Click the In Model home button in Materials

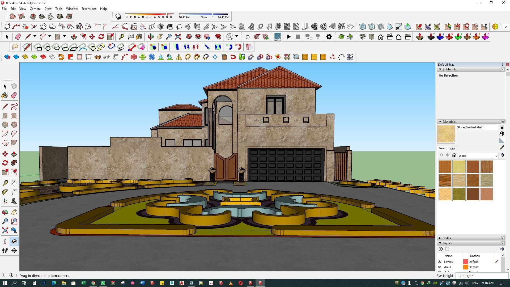click(x=454, y=155)
